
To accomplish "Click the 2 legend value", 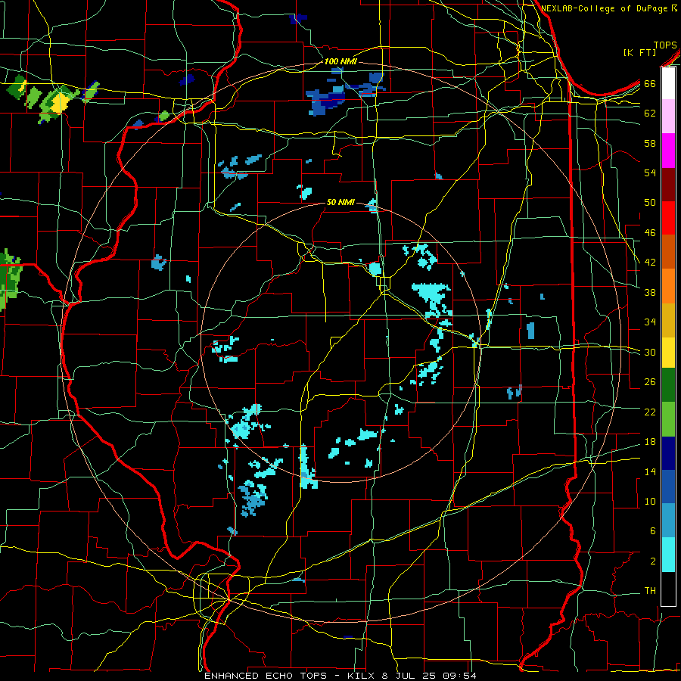I will [x=652, y=561].
